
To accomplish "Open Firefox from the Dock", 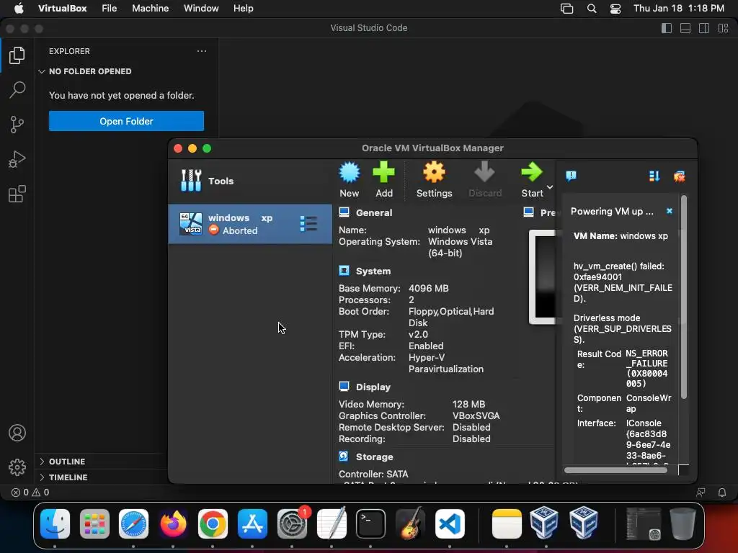I will coord(173,523).
